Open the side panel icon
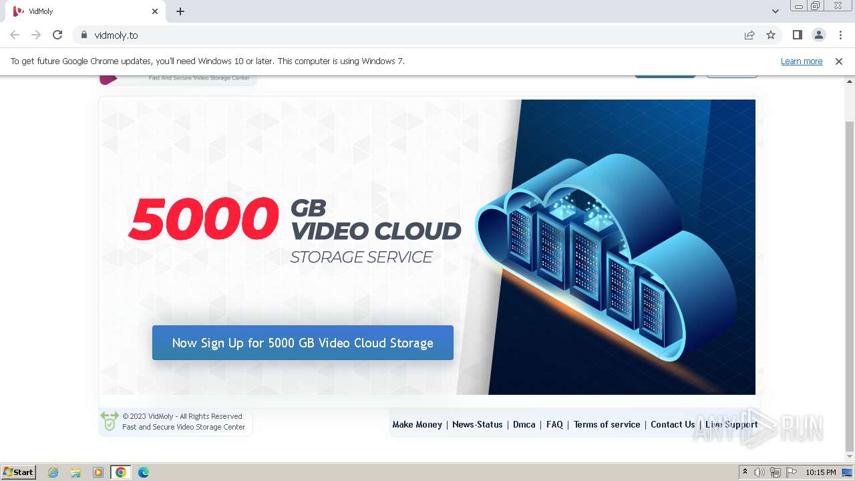Screen dimensions: 855x481 coord(797,35)
